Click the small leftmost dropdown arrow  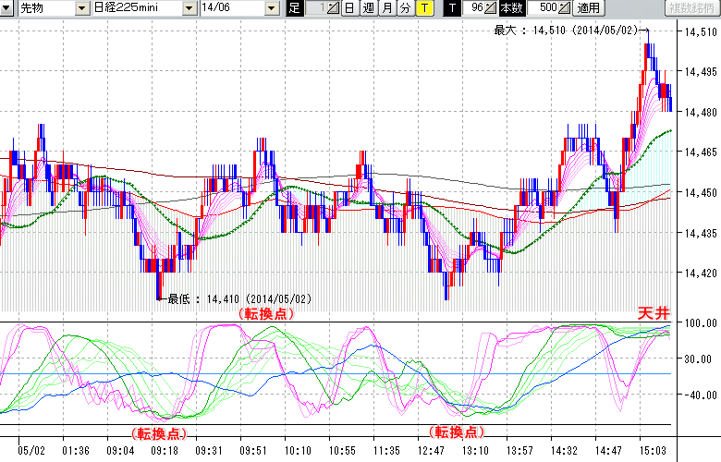point(7,8)
